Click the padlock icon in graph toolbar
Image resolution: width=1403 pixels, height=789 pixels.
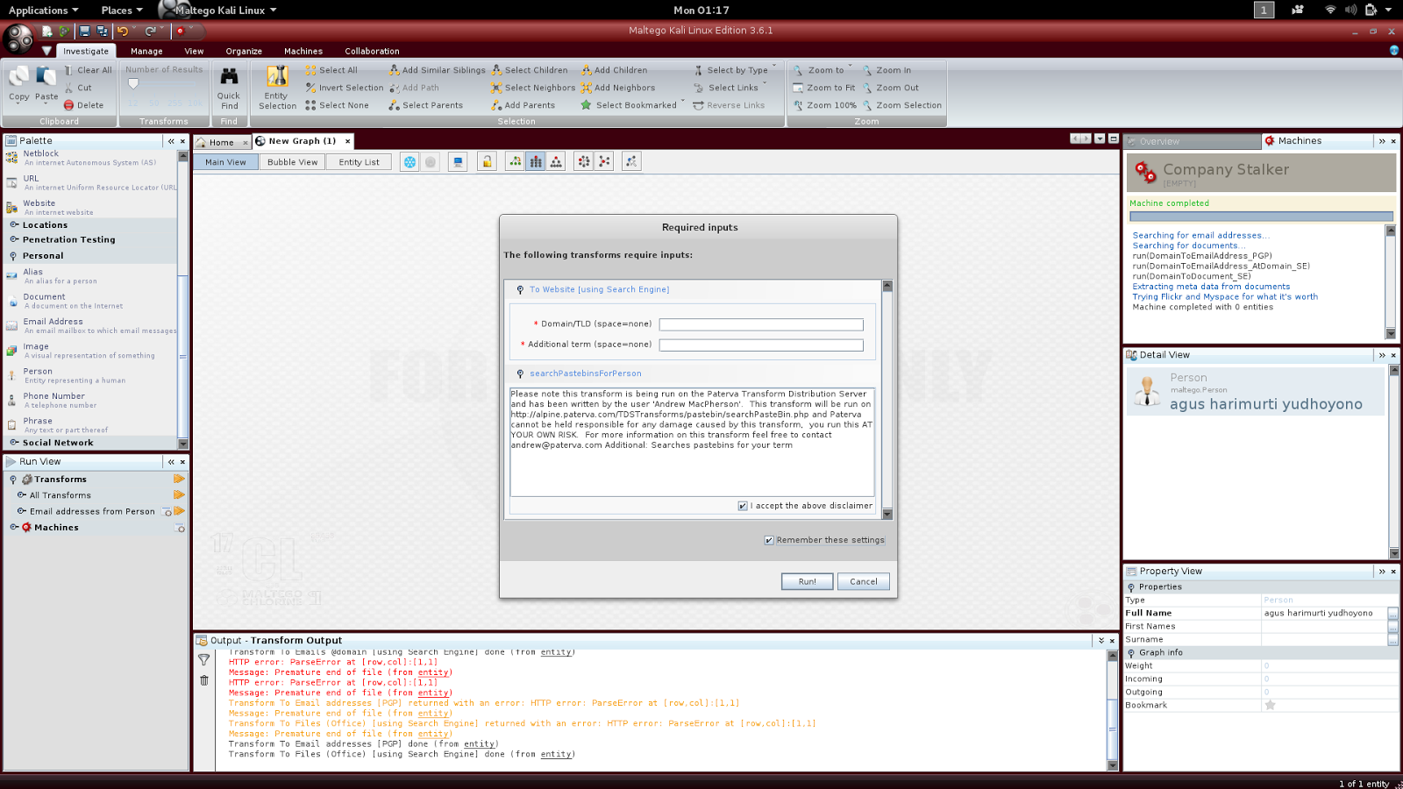487,161
